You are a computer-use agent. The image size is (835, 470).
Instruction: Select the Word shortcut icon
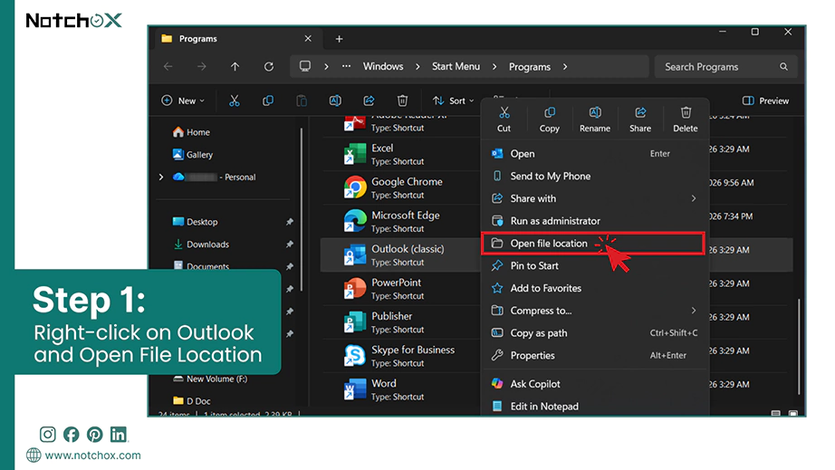[355, 389]
